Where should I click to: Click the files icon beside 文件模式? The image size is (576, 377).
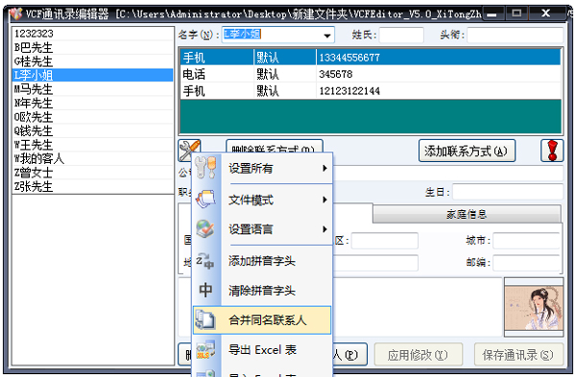[205, 199]
